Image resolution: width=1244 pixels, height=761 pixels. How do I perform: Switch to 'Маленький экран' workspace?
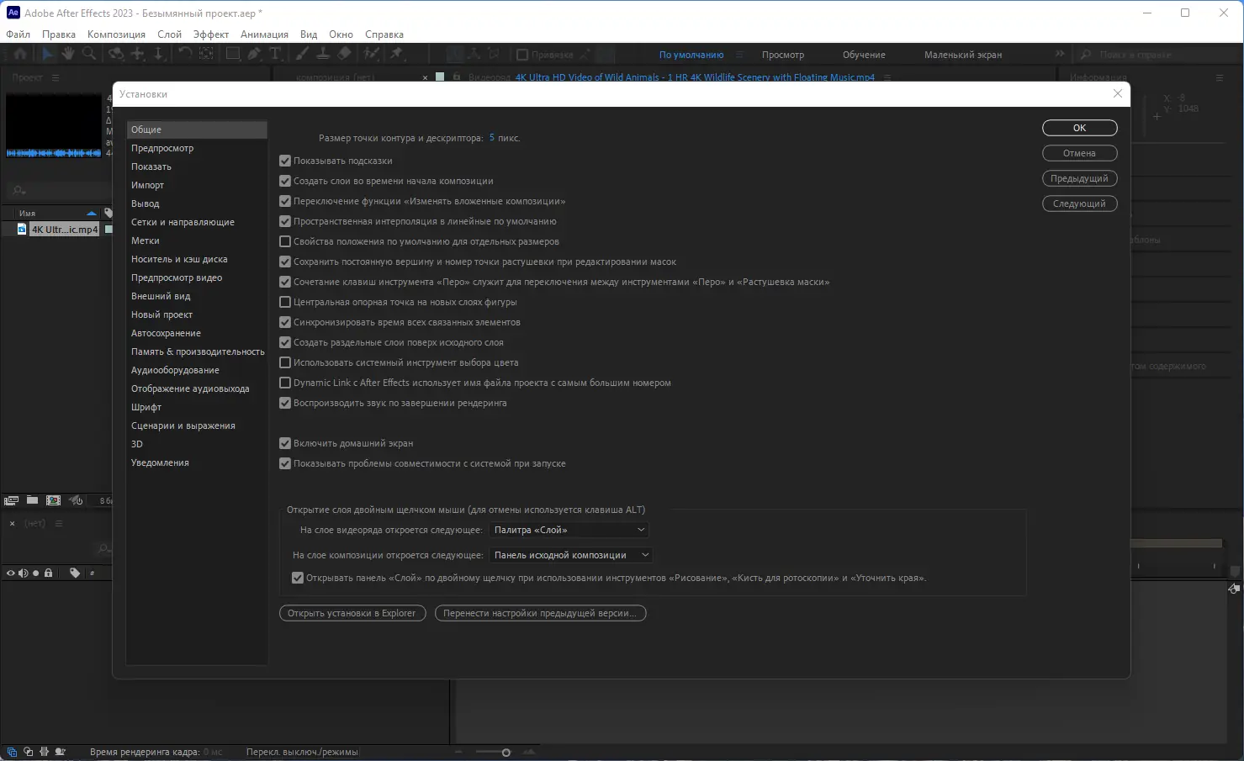click(963, 55)
